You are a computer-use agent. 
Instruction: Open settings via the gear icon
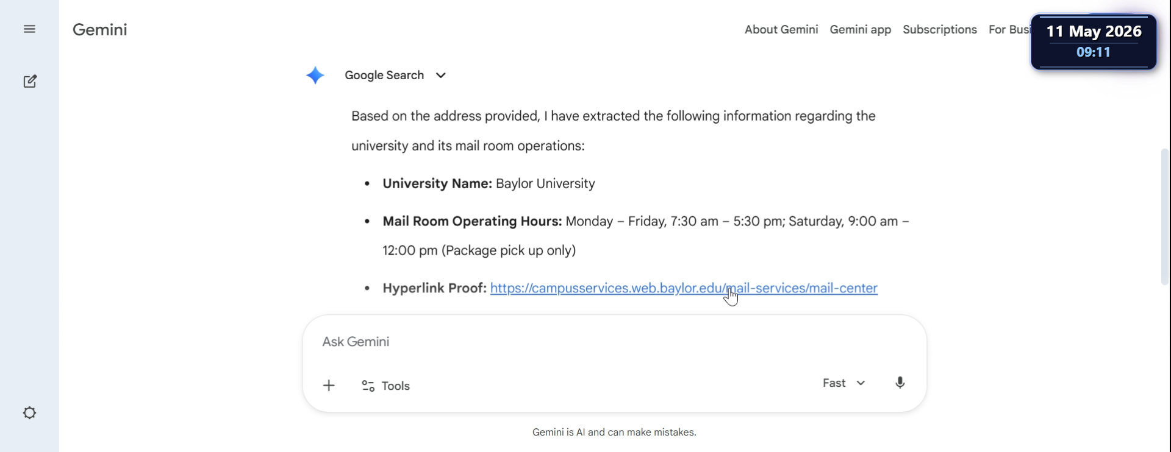click(29, 413)
